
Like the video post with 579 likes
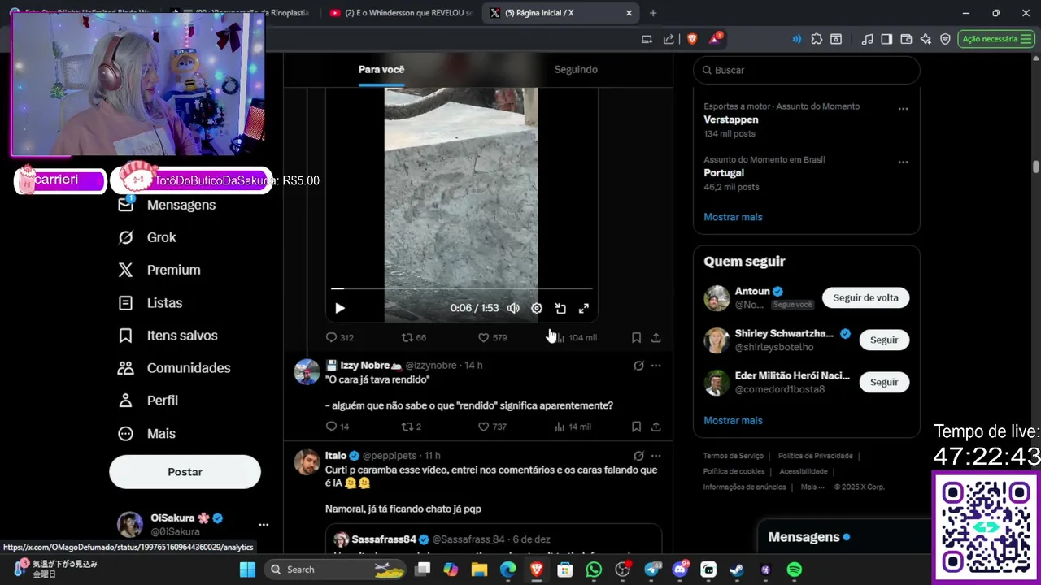coord(492,337)
